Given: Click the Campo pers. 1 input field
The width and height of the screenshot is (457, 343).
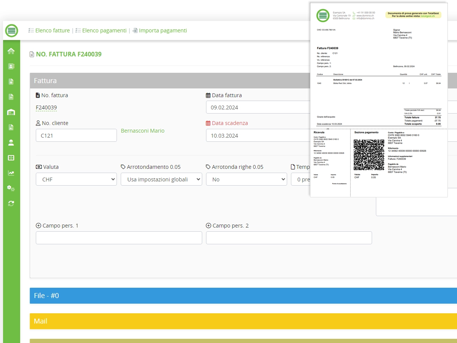Looking at the screenshot, I should point(119,238).
